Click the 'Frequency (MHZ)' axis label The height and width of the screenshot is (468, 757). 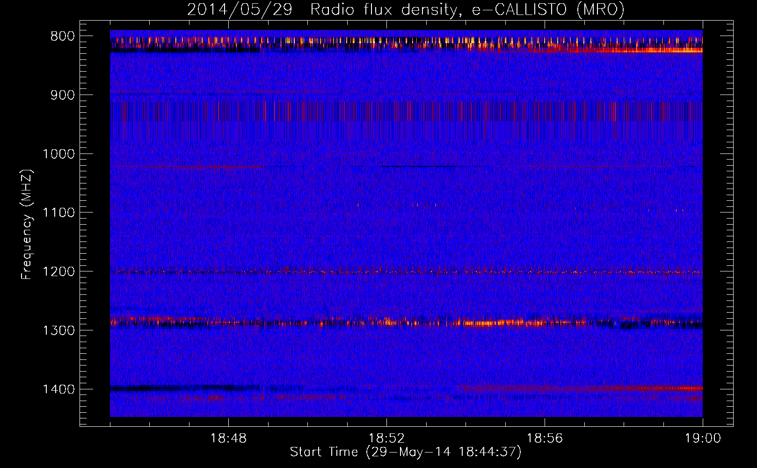pyautogui.click(x=27, y=225)
